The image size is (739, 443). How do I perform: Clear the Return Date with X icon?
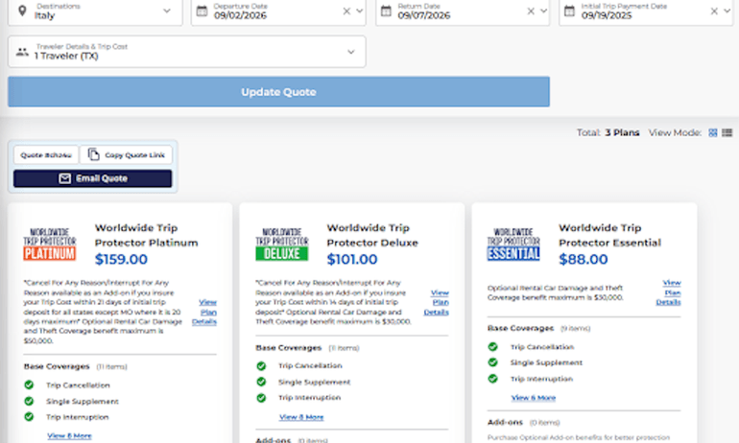tap(531, 12)
